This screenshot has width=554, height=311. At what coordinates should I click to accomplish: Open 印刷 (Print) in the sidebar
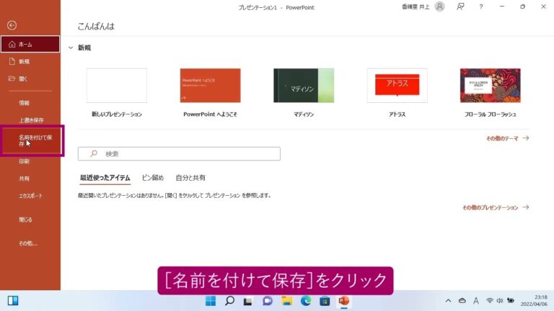pyautogui.click(x=24, y=161)
